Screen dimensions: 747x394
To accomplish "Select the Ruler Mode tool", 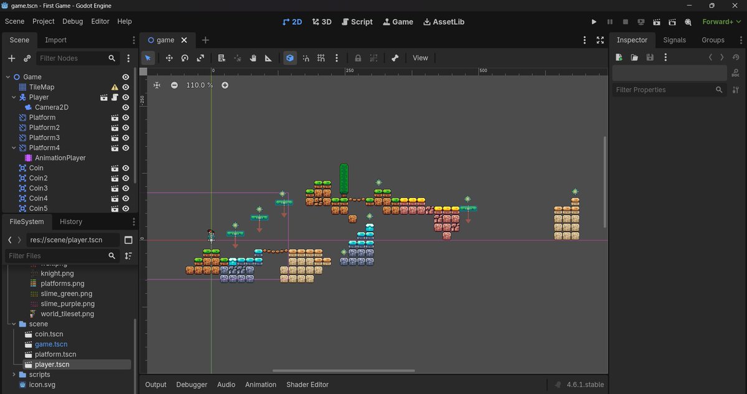I will pos(268,58).
